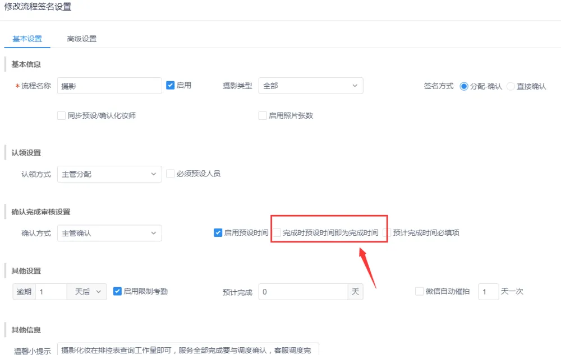561x355 pixels.
Task: Check 完成时预设时间即为完成时间 checkbox
Action: [x=277, y=232]
